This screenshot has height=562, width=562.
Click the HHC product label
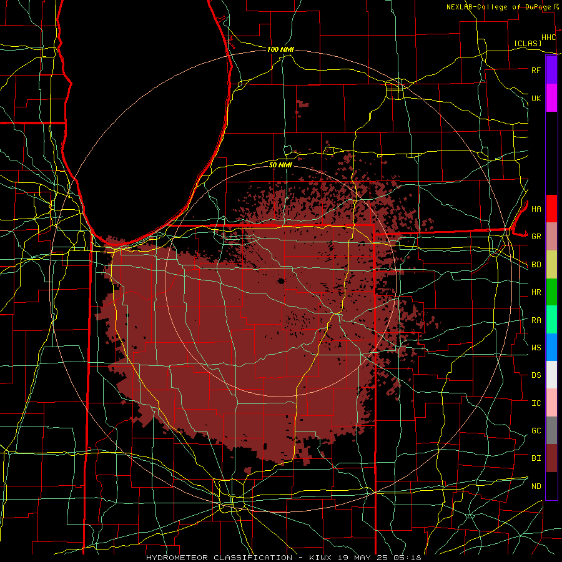point(549,37)
